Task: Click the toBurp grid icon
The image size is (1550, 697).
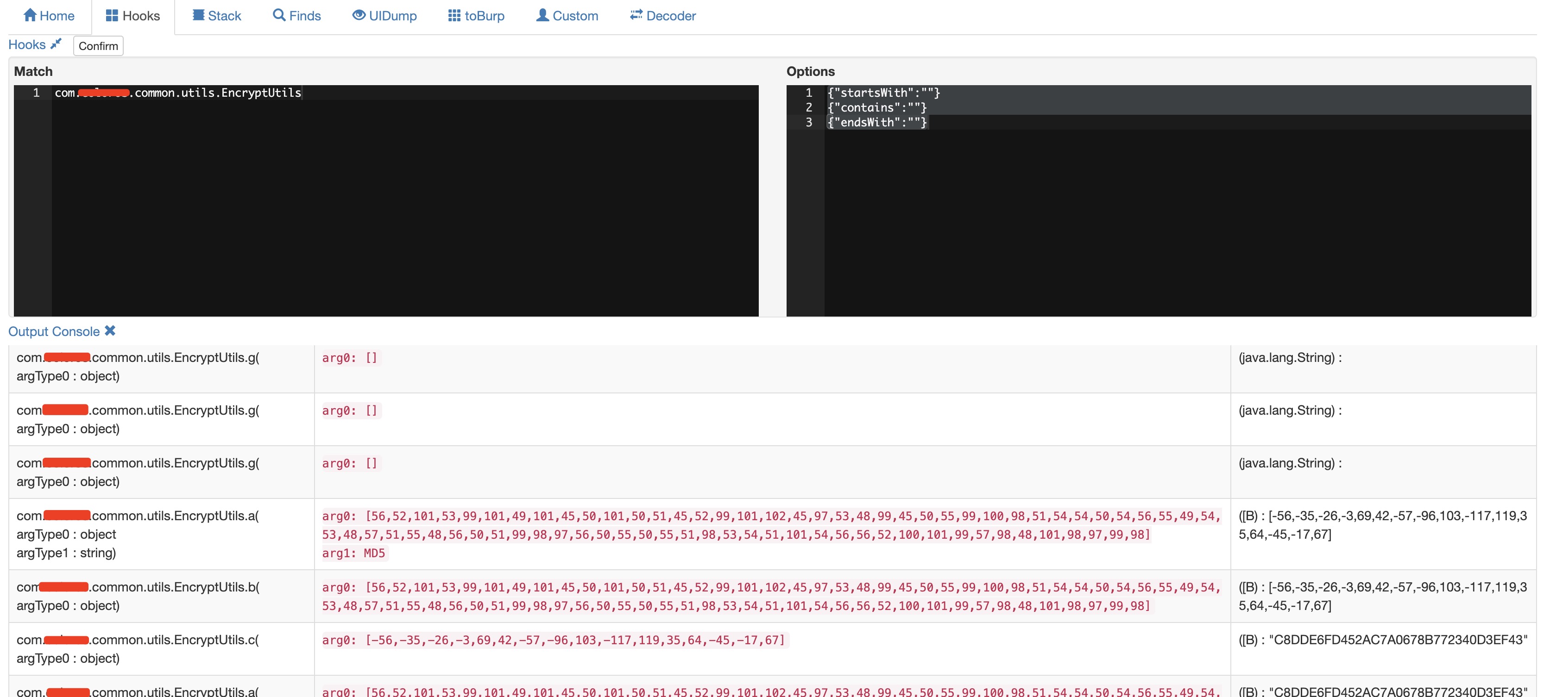Action: (454, 15)
